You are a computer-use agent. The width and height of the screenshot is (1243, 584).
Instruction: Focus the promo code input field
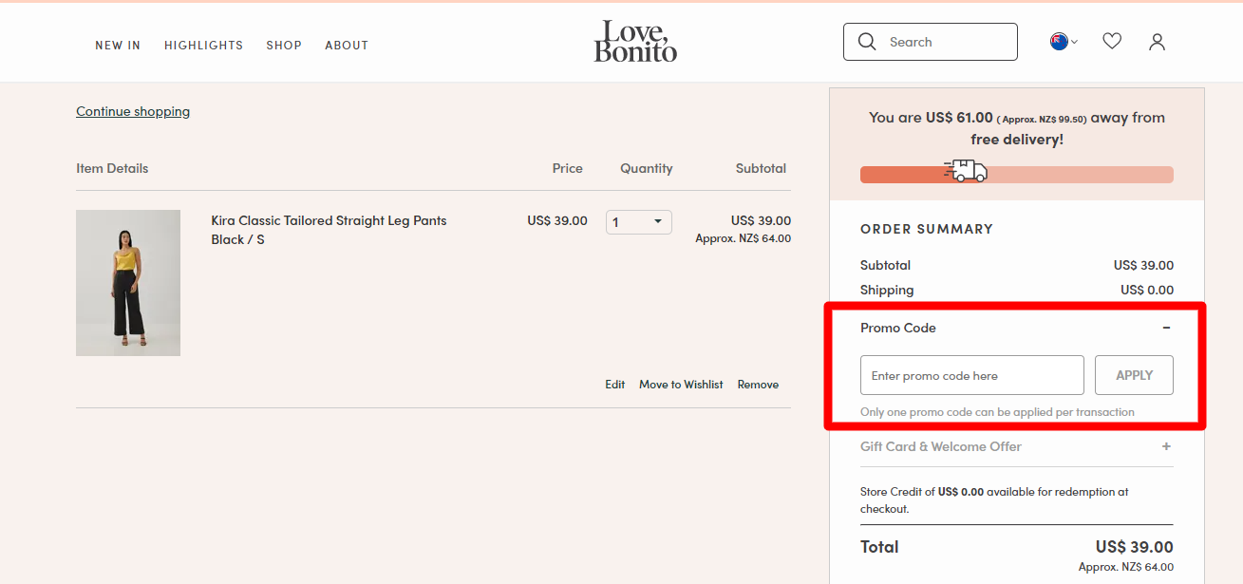[x=972, y=375]
